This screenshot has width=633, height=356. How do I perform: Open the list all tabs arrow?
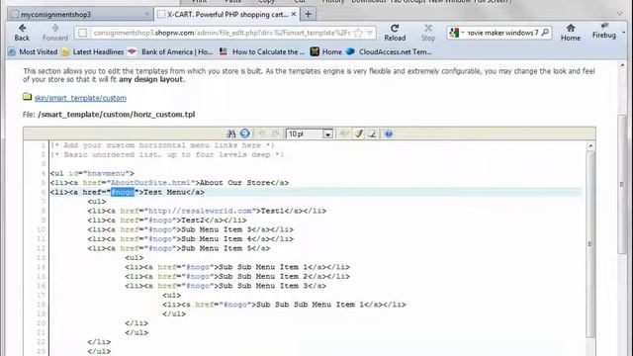click(620, 13)
